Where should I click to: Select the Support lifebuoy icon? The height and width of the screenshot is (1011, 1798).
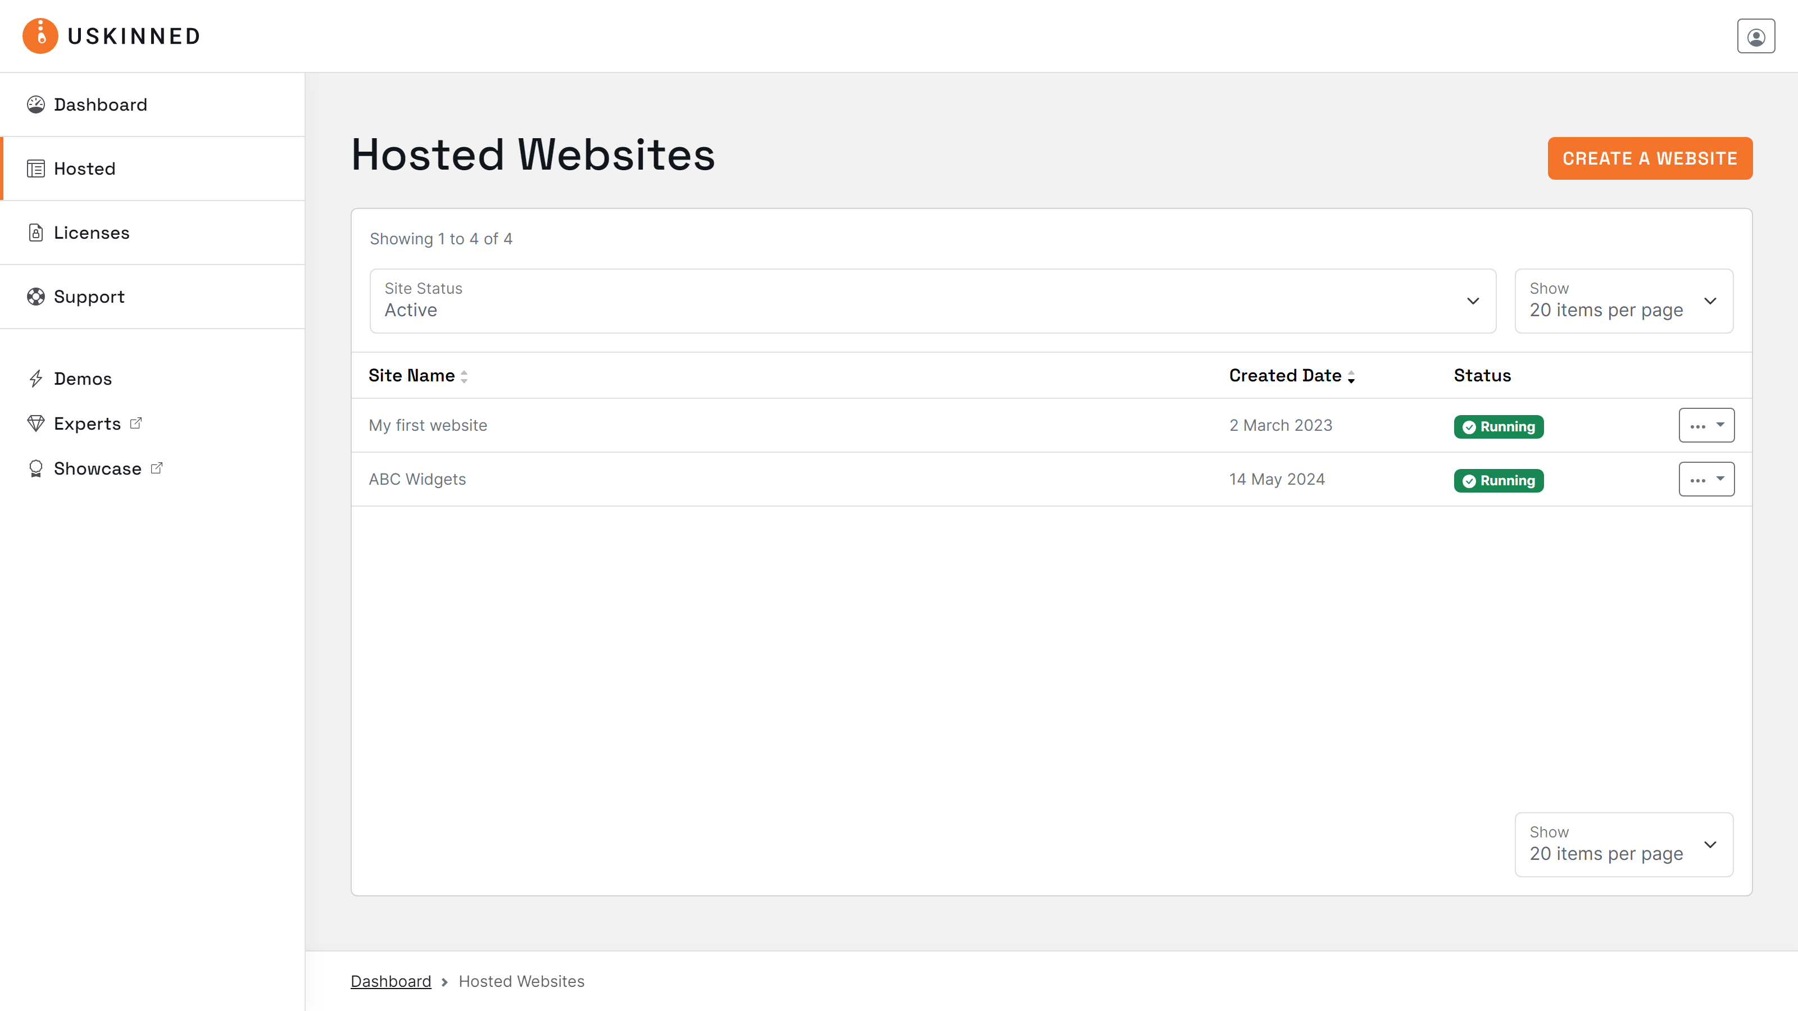point(37,297)
